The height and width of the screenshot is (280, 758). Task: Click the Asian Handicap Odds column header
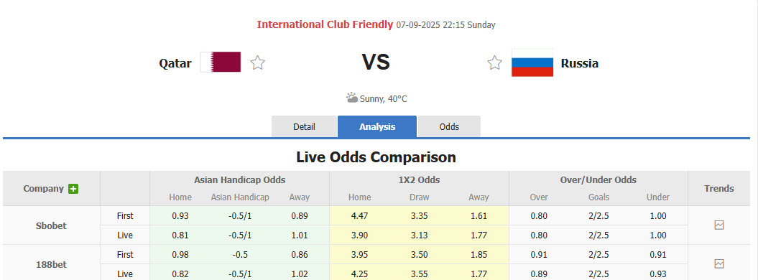(x=240, y=180)
